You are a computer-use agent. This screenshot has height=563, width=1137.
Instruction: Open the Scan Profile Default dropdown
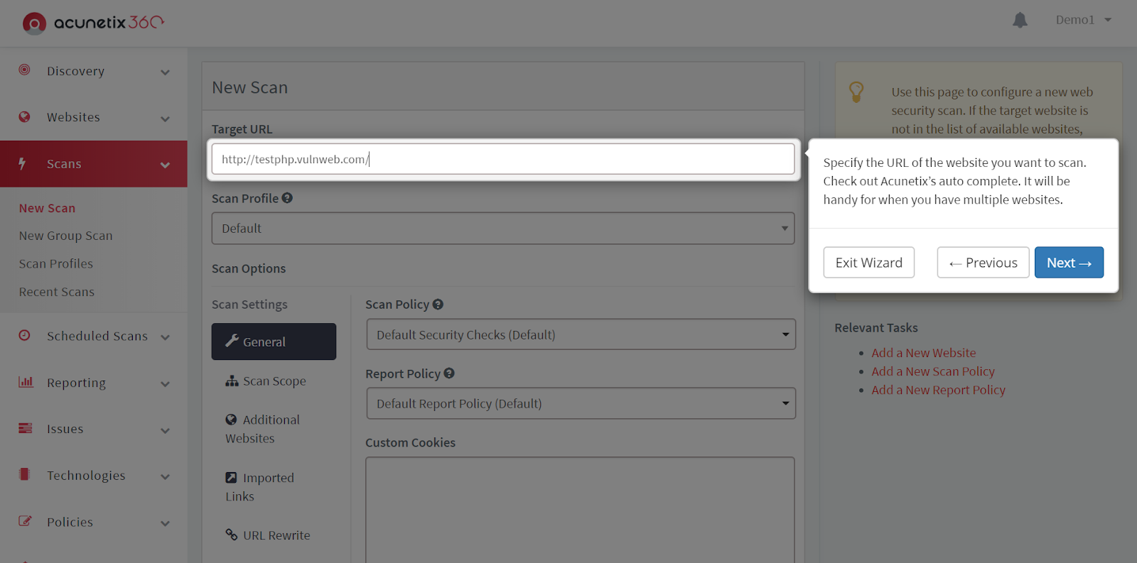click(x=503, y=229)
